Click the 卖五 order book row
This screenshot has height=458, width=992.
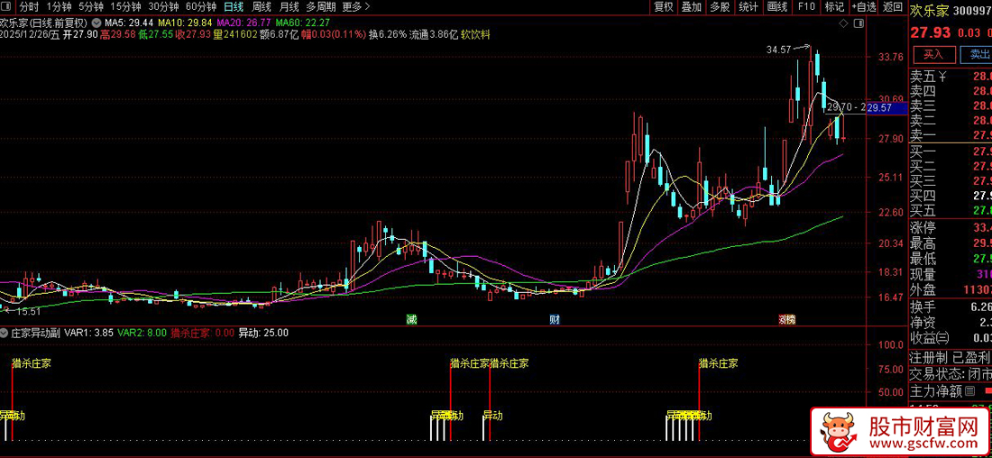[951, 77]
